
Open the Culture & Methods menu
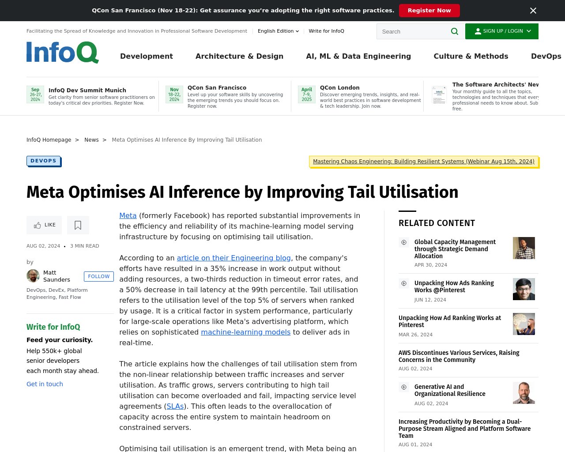coord(471,56)
